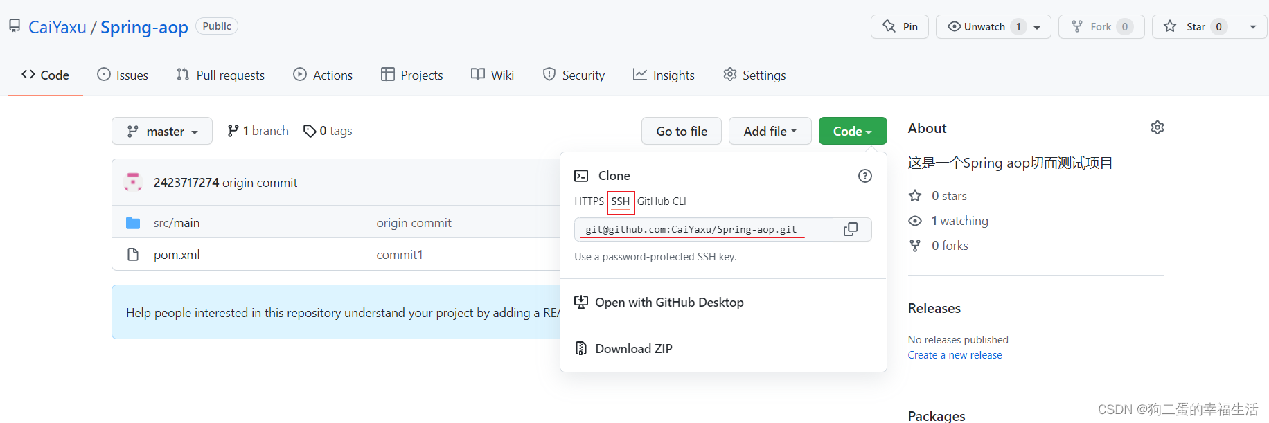Image resolution: width=1269 pixels, height=423 pixels.
Task: Select the SSH clone tab
Action: click(621, 201)
